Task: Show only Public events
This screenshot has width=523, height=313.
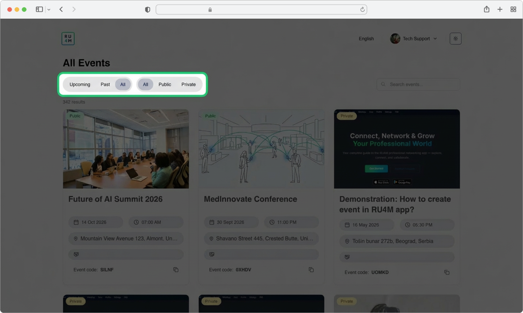Action: click(x=165, y=84)
